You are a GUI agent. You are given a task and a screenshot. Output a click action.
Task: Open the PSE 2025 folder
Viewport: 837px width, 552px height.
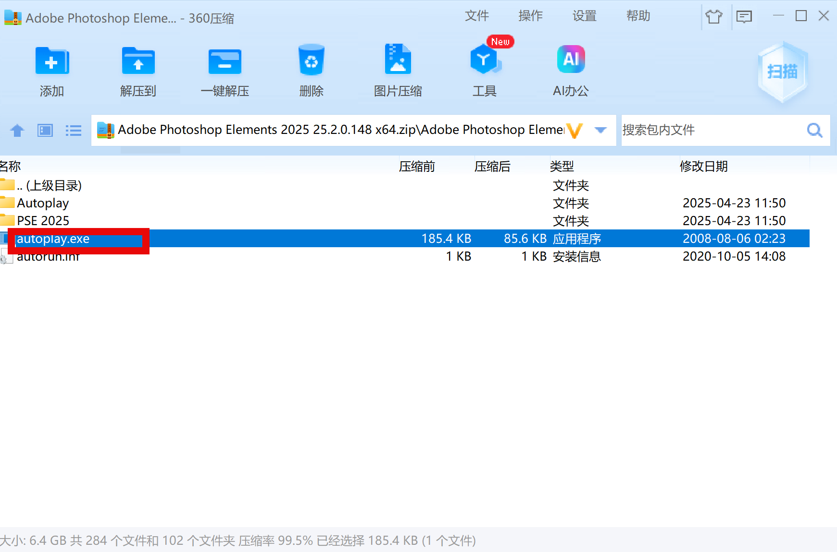click(x=43, y=221)
